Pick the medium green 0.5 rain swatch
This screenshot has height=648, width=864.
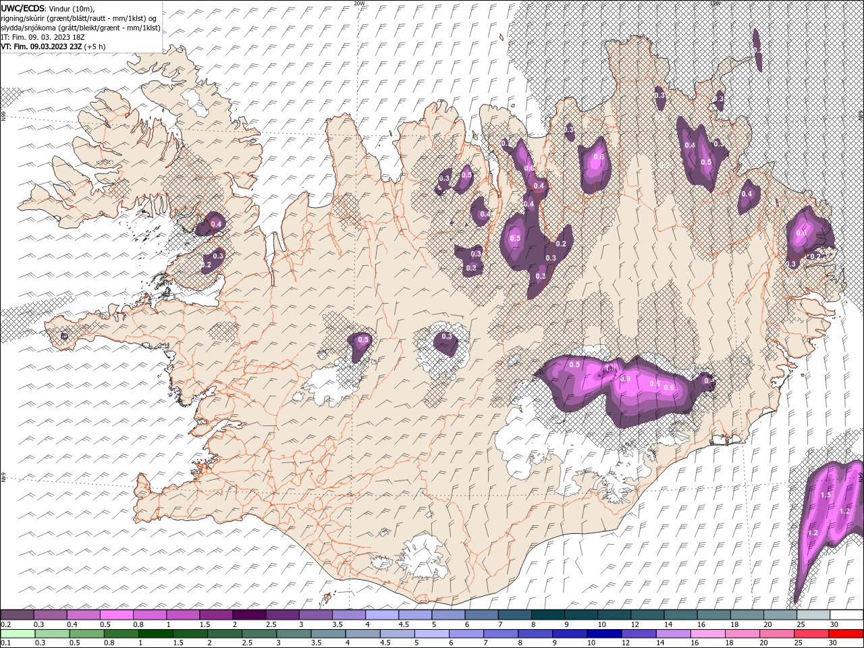point(87,634)
